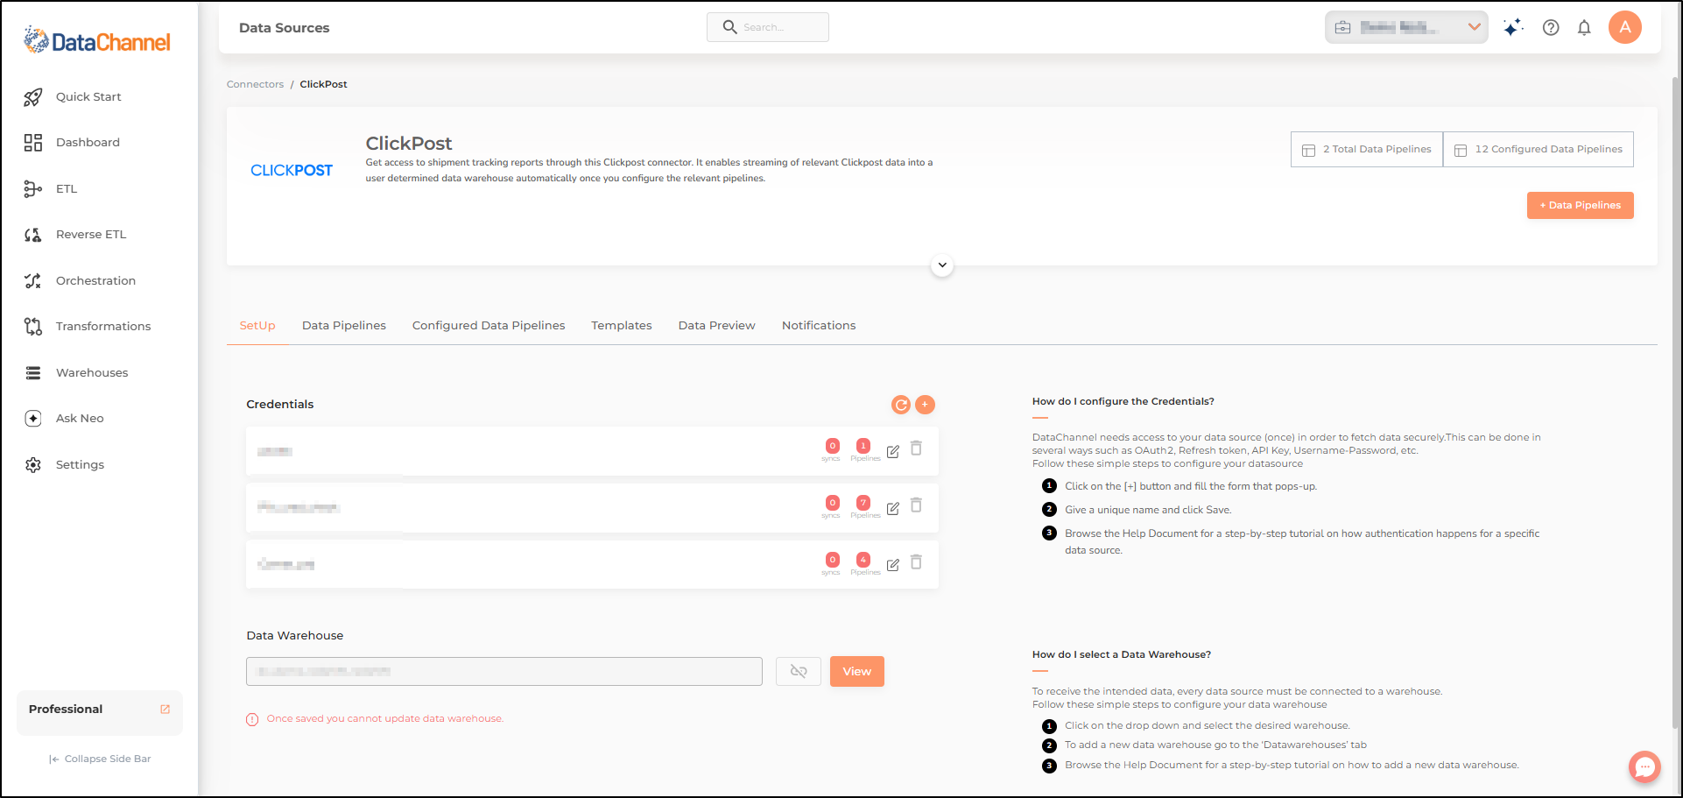Edit the first credential row

point(892,452)
